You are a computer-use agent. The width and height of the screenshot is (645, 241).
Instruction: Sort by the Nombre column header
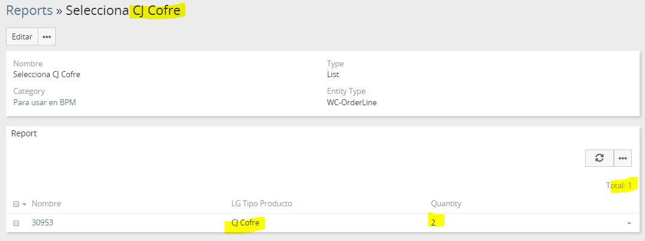(x=46, y=204)
